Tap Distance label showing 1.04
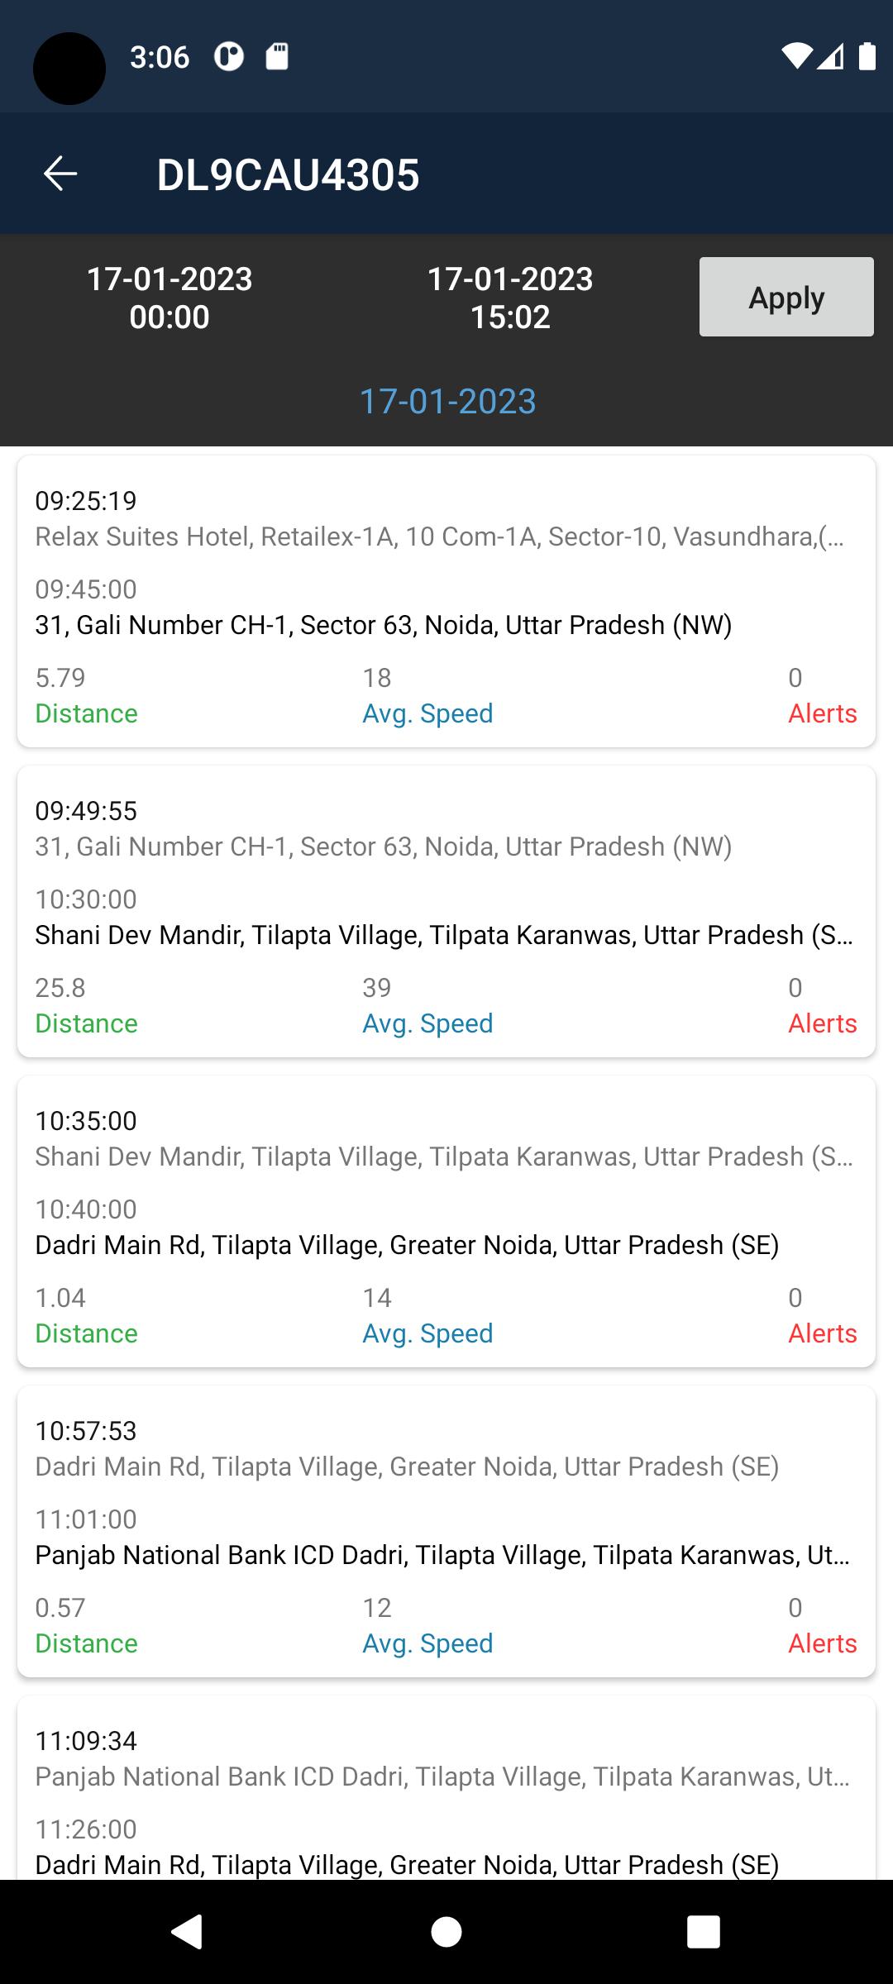Screen dimensions: 893x1984 click(x=86, y=1333)
